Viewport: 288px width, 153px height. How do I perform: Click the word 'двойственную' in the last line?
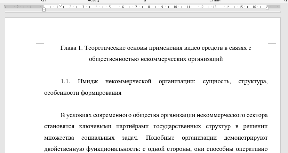coord(64,149)
